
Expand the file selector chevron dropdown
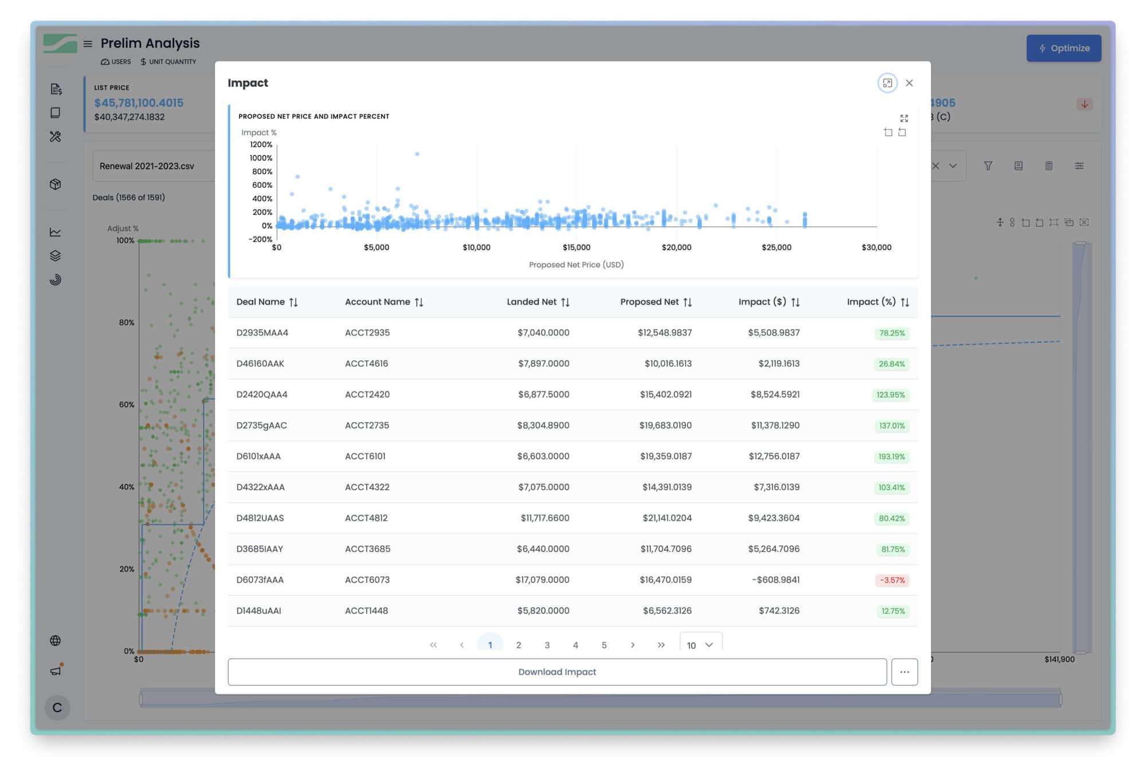coord(953,166)
